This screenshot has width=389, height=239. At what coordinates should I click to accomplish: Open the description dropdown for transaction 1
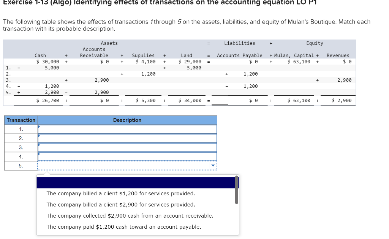coord(127,129)
